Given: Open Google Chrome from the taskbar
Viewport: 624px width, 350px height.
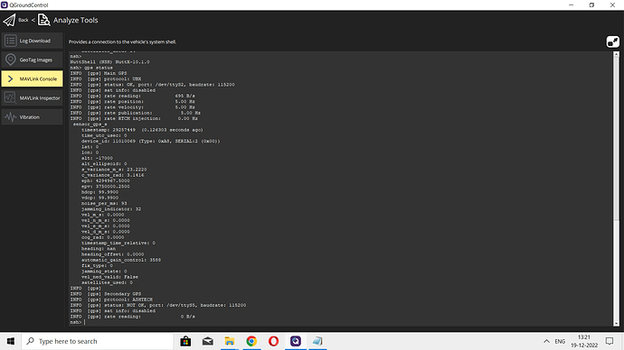Looking at the screenshot, I should pos(251,341).
